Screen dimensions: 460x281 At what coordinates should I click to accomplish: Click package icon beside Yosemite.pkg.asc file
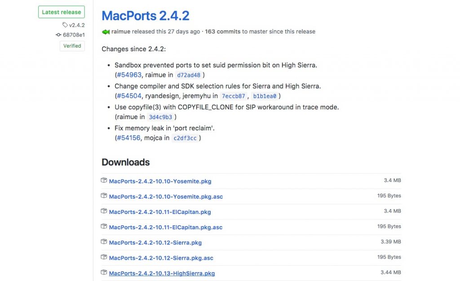click(x=104, y=196)
